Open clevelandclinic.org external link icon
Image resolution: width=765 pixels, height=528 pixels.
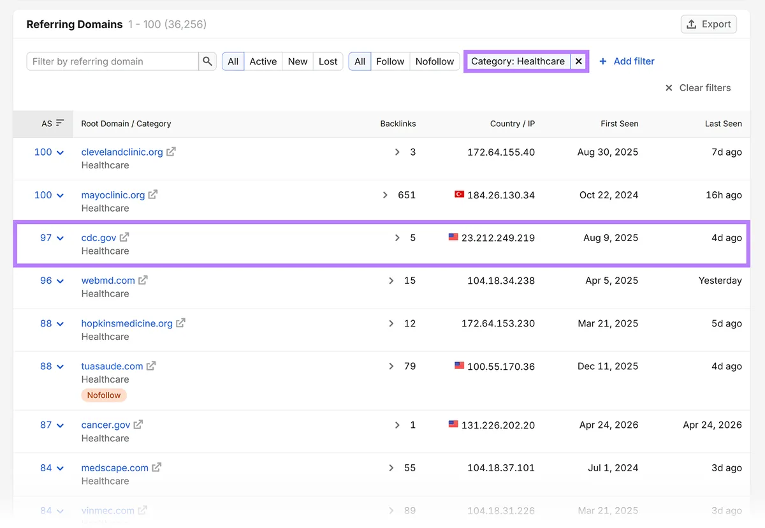tap(171, 152)
